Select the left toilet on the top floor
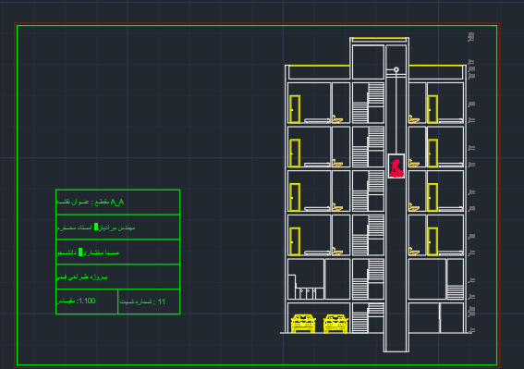This screenshot has width=524, height=369. click(x=337, y=118)
